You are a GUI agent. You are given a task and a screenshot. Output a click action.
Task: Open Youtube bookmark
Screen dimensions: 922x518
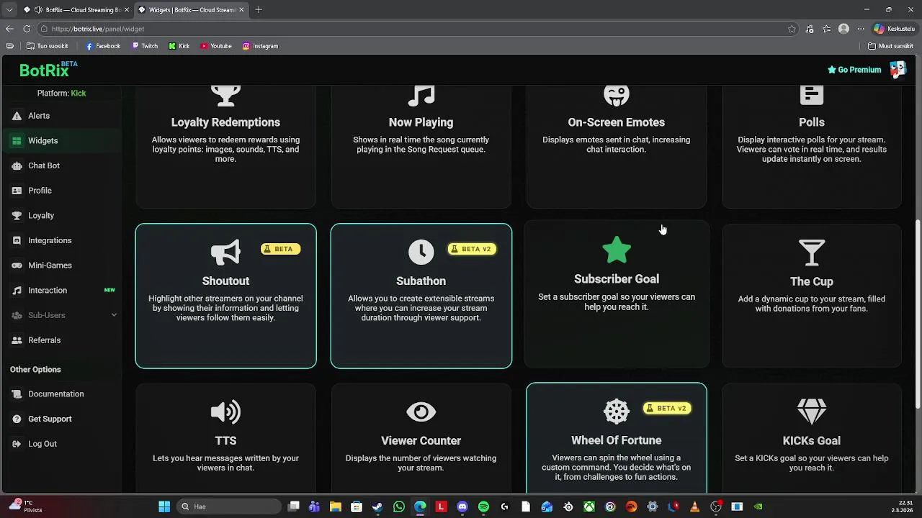pos(216,46)
